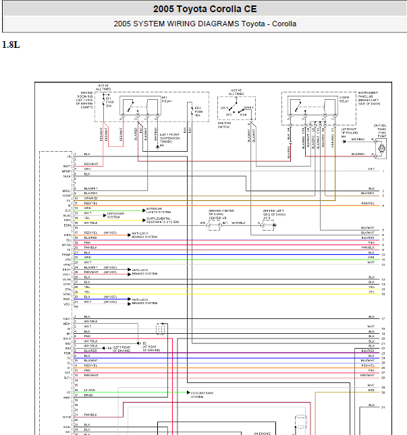Click the '1.8L' heading
This screenshot has width=407, height=435.
11,45
